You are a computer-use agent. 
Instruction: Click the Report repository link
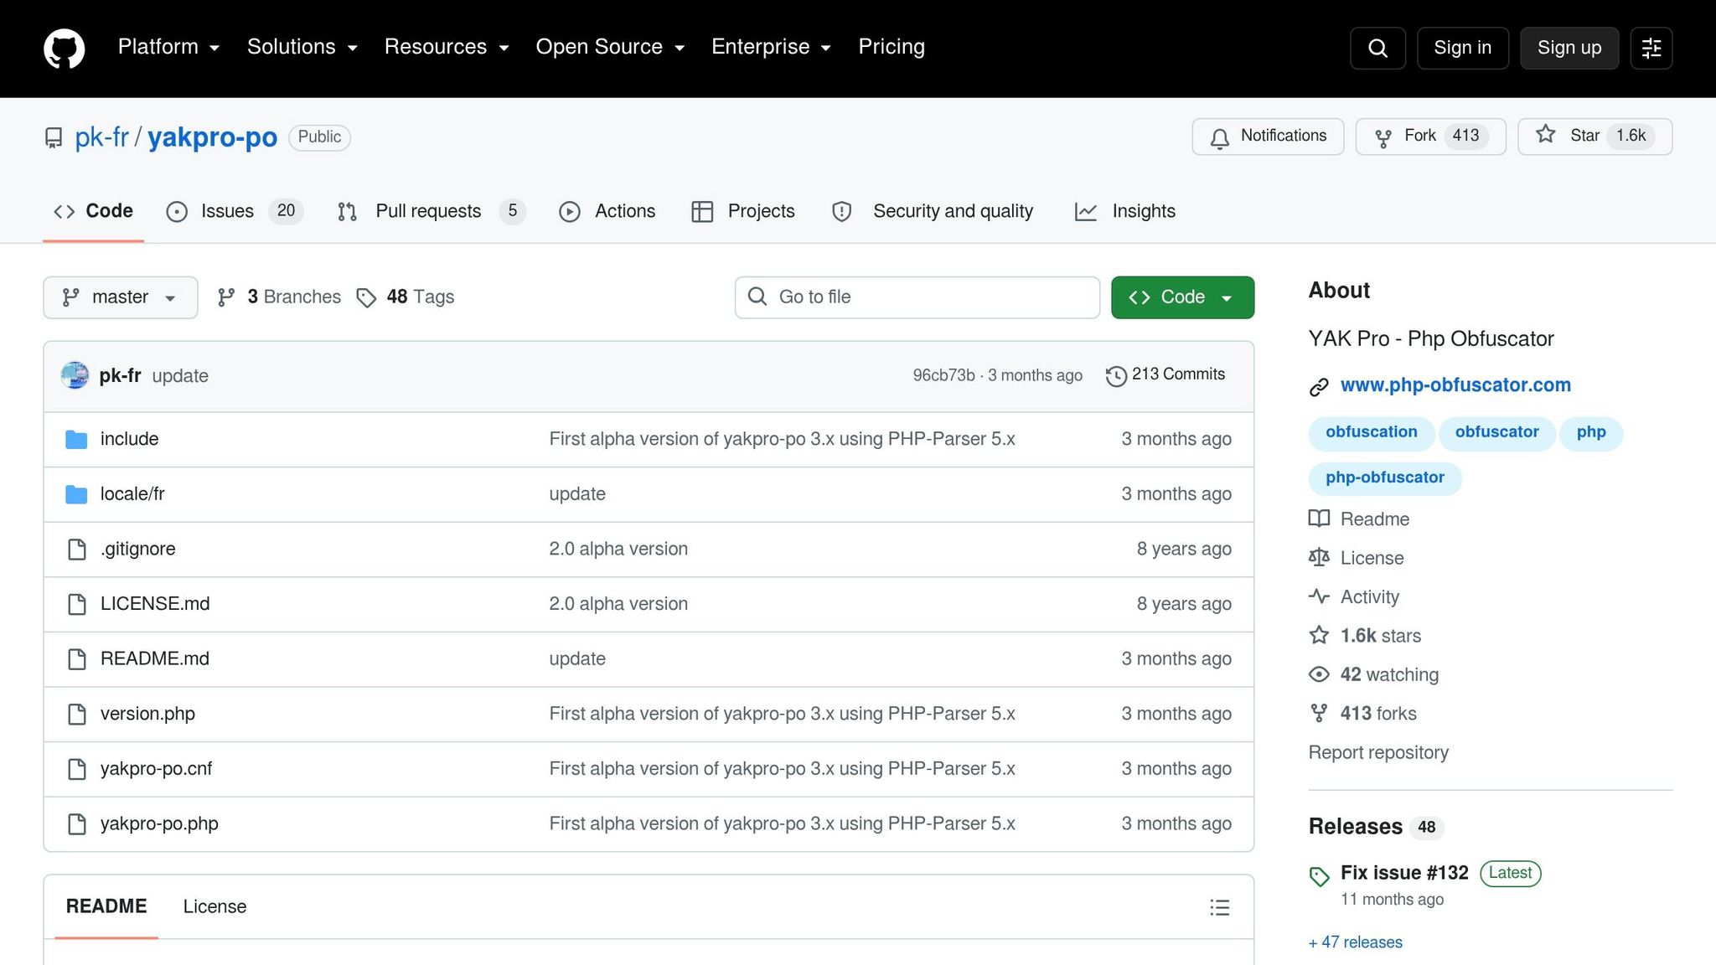(x=1378, y=752)
